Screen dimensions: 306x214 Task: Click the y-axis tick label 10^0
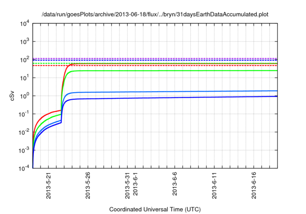[24, 96]
